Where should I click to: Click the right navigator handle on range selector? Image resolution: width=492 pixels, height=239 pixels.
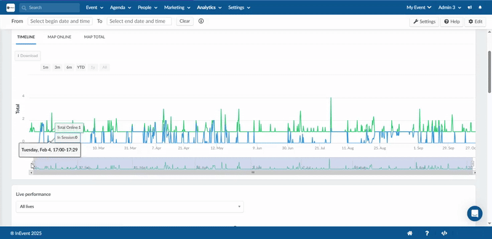472,163
